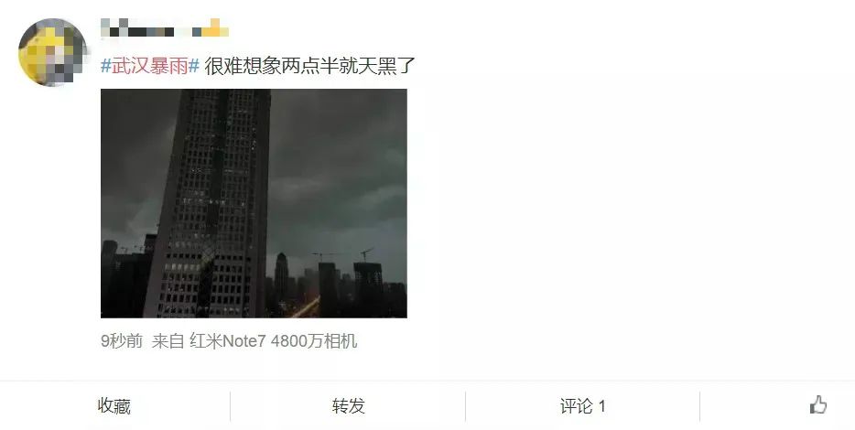Click the post text 很难想象两点半就天黑了
The width and height of the screenshot is (855, 430).
(x=309, y=66)
